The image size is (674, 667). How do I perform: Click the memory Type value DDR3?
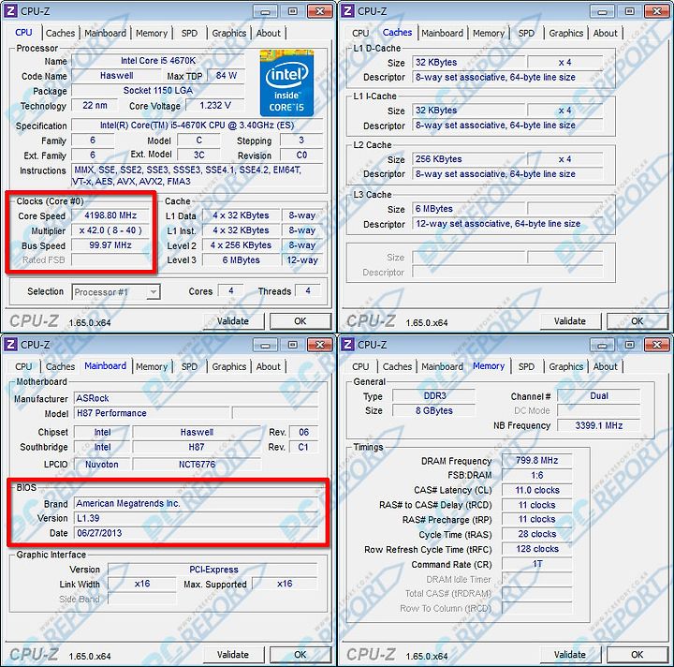tap(434, 395)
